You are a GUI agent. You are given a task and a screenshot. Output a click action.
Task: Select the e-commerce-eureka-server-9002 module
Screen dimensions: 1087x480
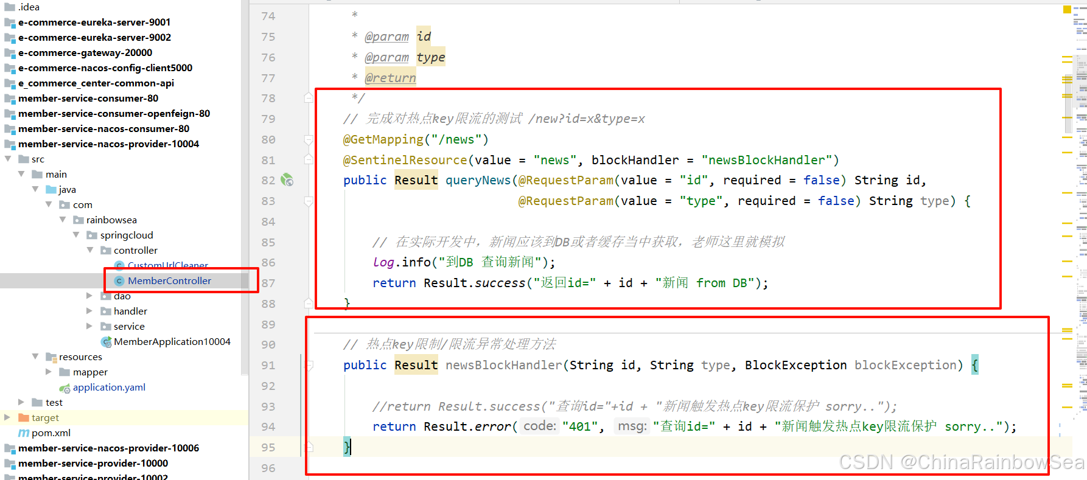pyautogui.click(x=94, y=38)
